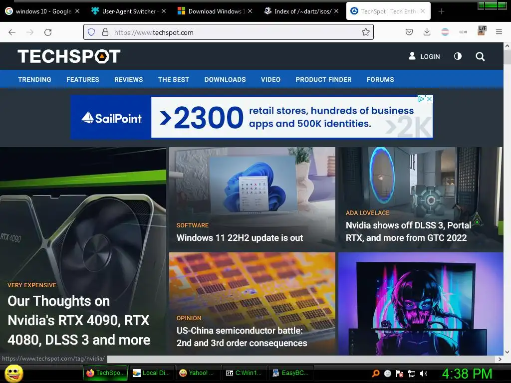The width and height of the screenshot is (511, 383).
Task: View site security via the padlock icon
Action: 105,32
